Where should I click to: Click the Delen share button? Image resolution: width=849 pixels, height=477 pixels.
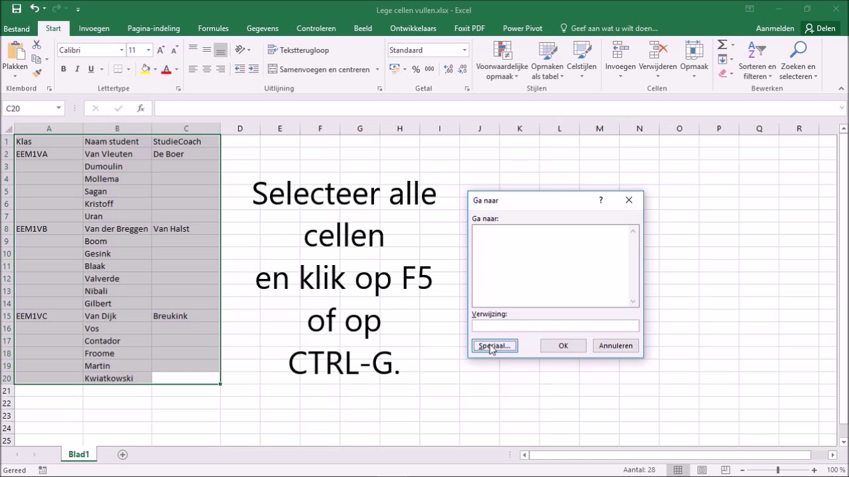820,28
